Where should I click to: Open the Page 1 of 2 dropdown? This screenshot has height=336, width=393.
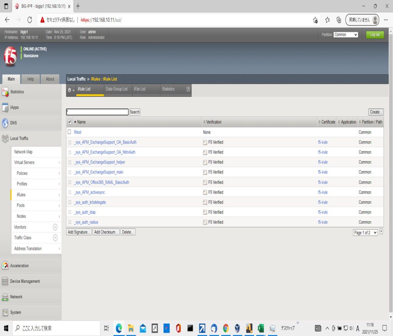pos(365,233)
